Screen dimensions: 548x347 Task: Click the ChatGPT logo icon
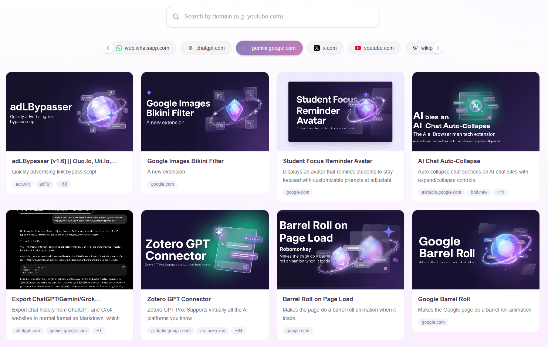tap(190, 48)
